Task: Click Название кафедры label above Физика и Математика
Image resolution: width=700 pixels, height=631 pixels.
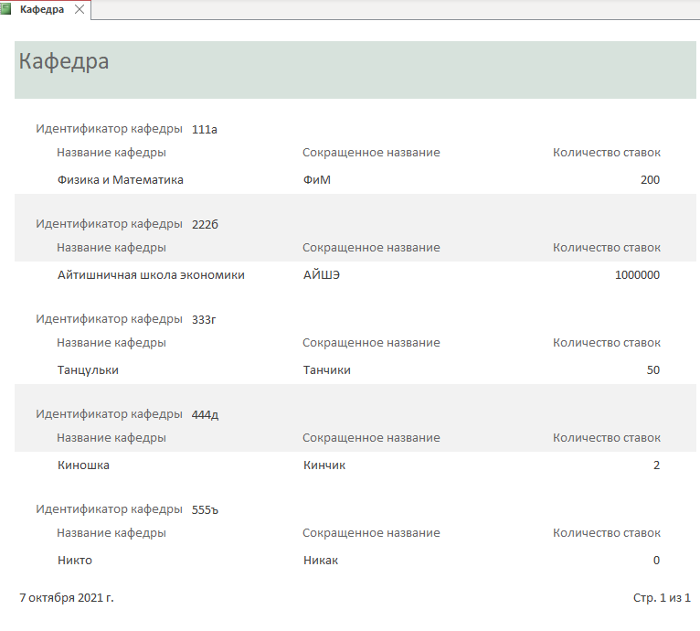Action: pos(111,153)
